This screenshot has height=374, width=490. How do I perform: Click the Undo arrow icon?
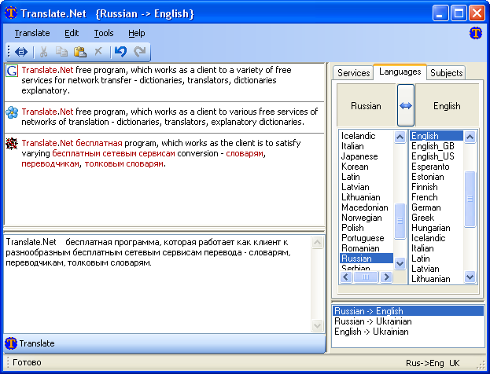[120, 52]
